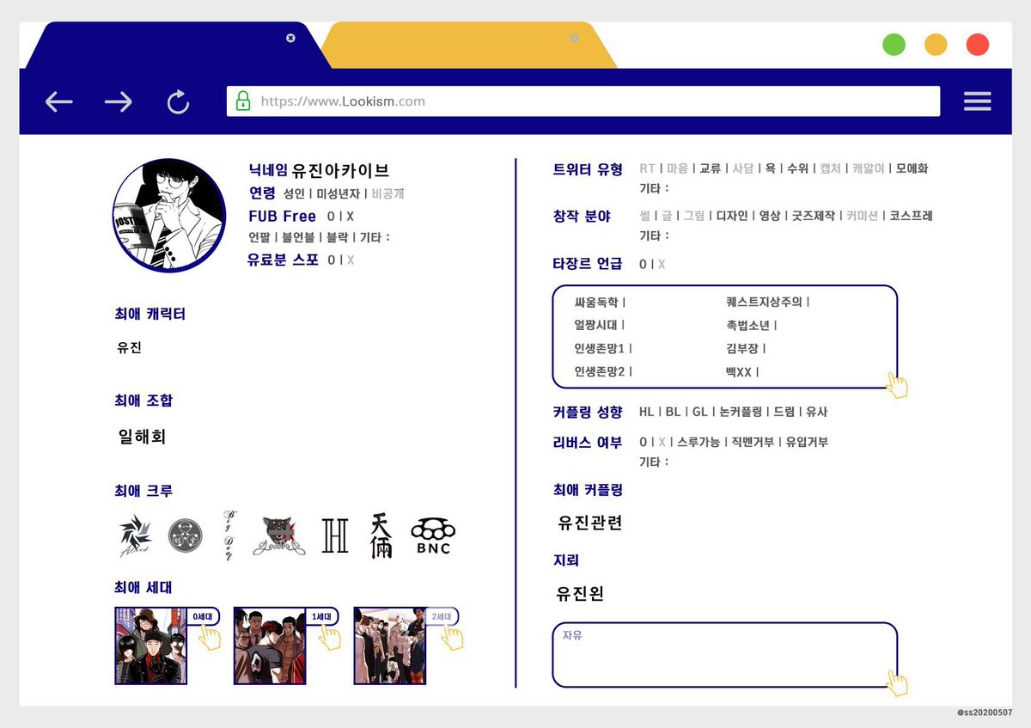Toggle 수위 under 트위터 유형
Screen dimensions: 1031x728
798,168
